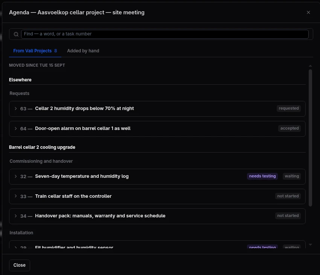The width and height of the screenshot is (320, 275).
Task: Expand task 32 Seven-day log chevron
Action: tap(15, 176)
